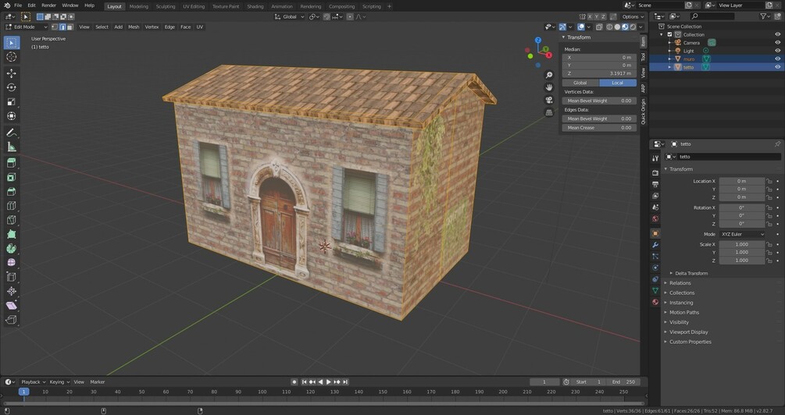This screenshot has height=415, width=785.
Task: Select the Spin tool
Action: click(x=12, y=249)
